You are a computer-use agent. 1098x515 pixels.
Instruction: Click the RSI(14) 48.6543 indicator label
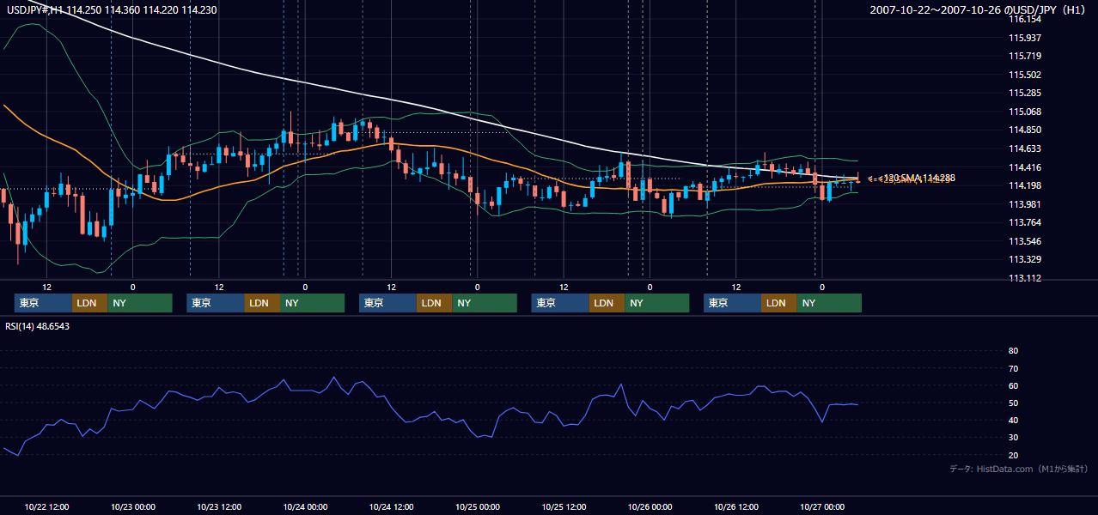click(38, 326)
